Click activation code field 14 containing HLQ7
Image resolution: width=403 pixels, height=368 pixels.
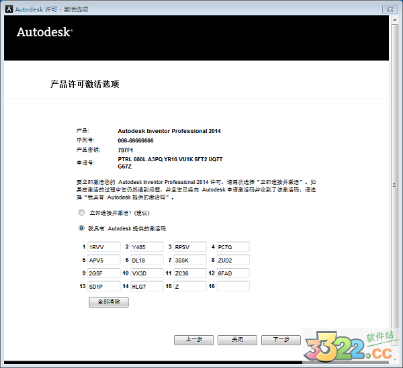[146, 286]
